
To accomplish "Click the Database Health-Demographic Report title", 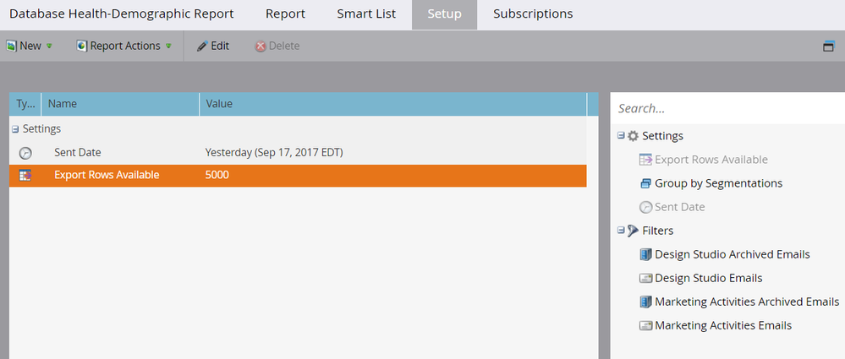I will [x=121, y=14].
